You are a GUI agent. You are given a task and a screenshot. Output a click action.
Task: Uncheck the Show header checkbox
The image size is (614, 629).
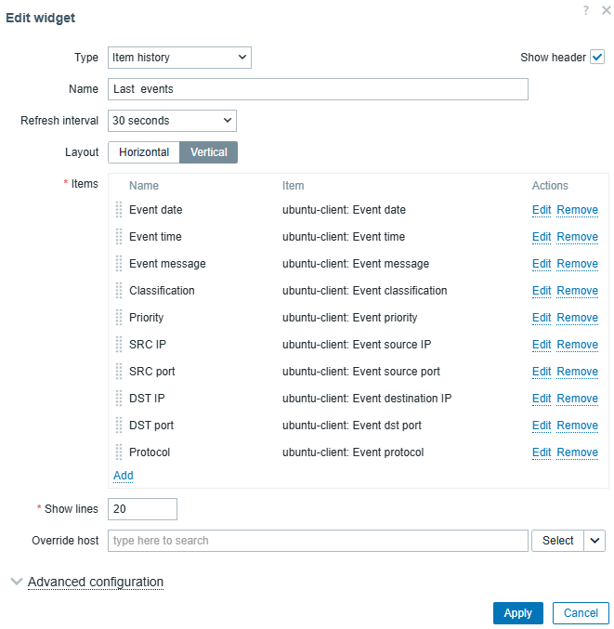click(x=597, y=58)
